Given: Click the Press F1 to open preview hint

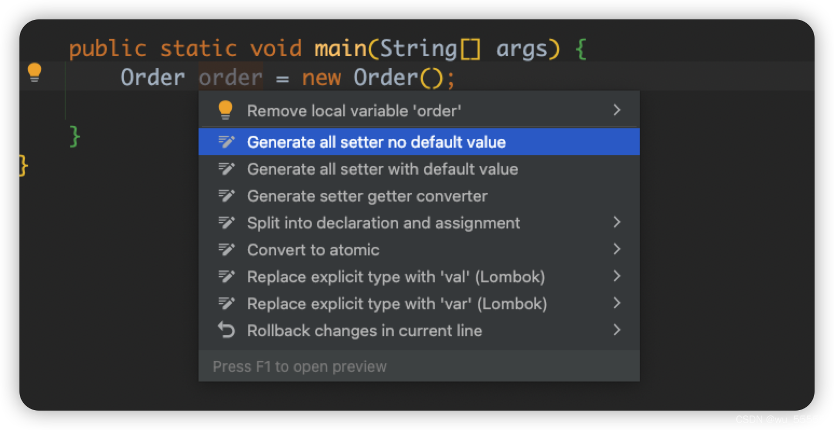Looking at the screenshot, I should pos(299,366).
